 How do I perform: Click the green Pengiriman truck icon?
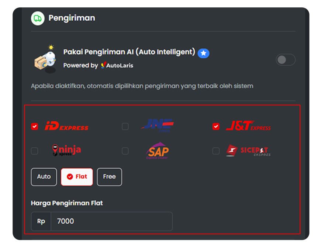pyautogui.click(x=38, y=18)
